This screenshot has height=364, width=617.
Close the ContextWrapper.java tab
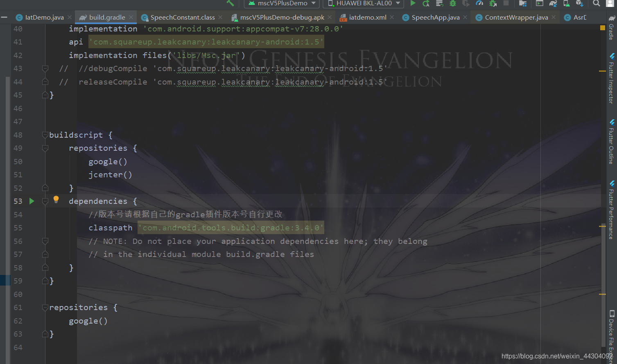pos(554,17)
